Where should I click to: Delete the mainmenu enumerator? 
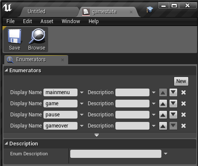point(184,92)
